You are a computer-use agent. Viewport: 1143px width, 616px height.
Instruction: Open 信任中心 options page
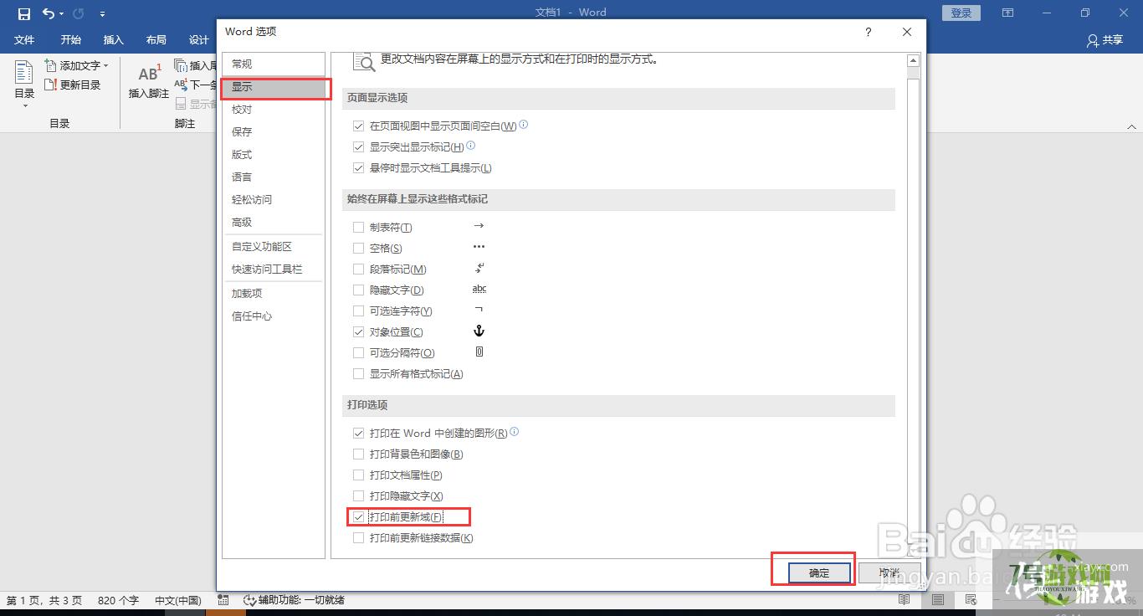273,316
